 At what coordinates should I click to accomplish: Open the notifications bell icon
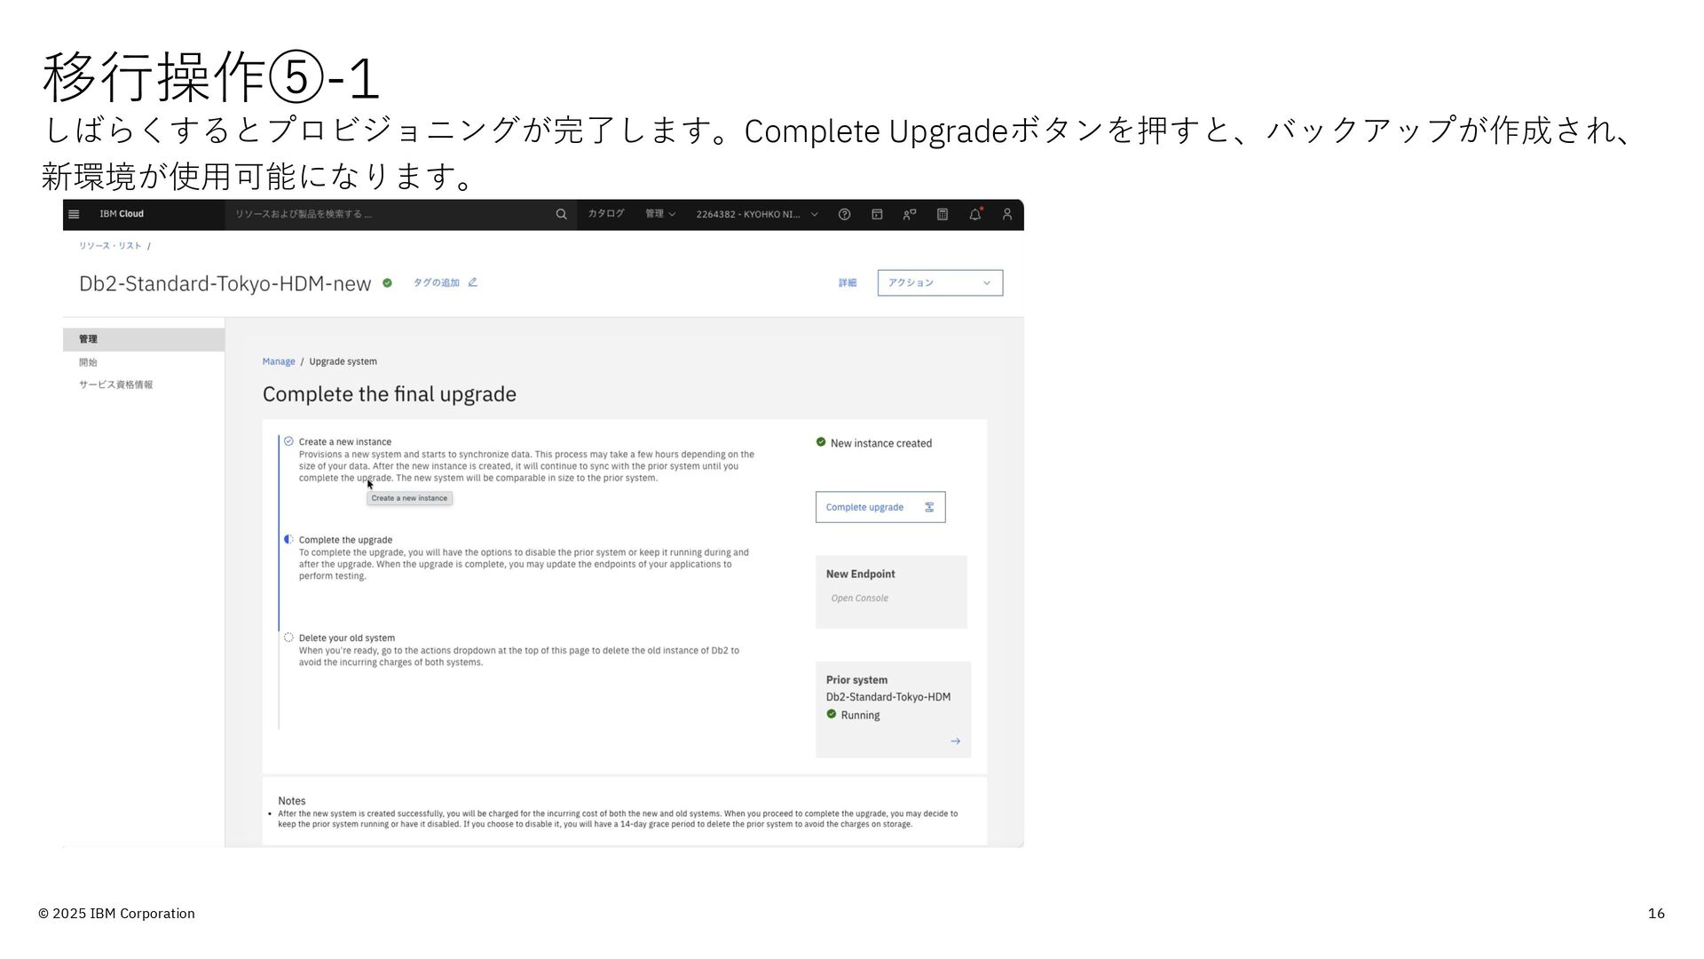tap(974, 214)
